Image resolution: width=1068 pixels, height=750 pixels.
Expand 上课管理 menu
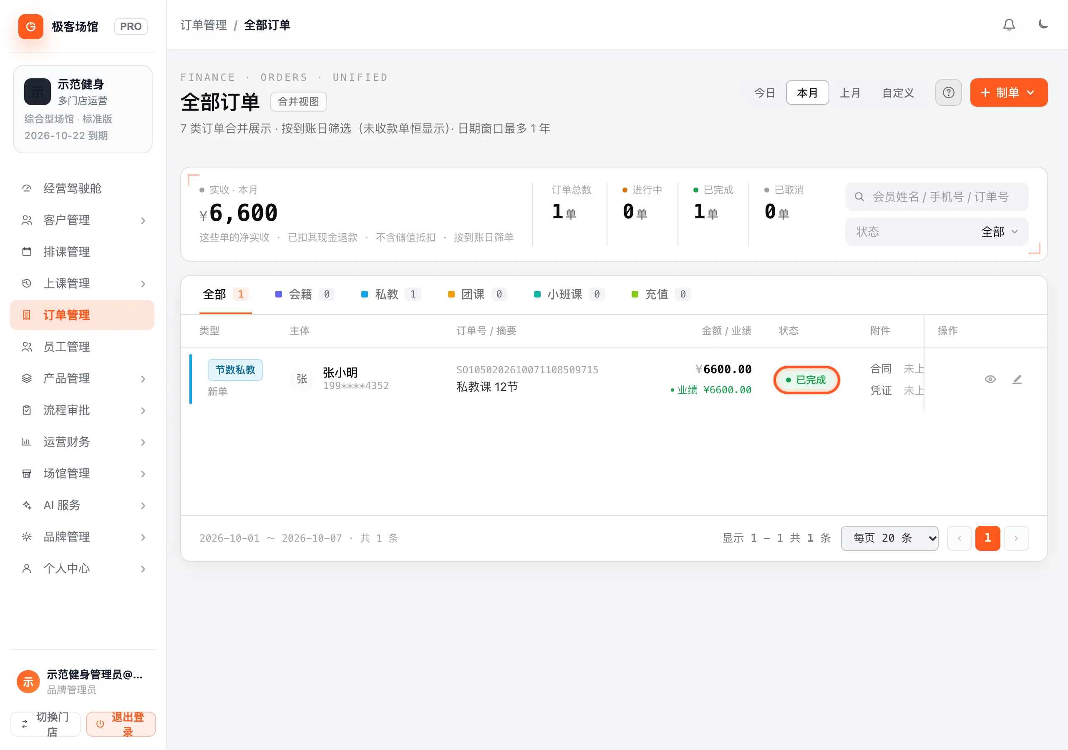[x=82, y=283]
